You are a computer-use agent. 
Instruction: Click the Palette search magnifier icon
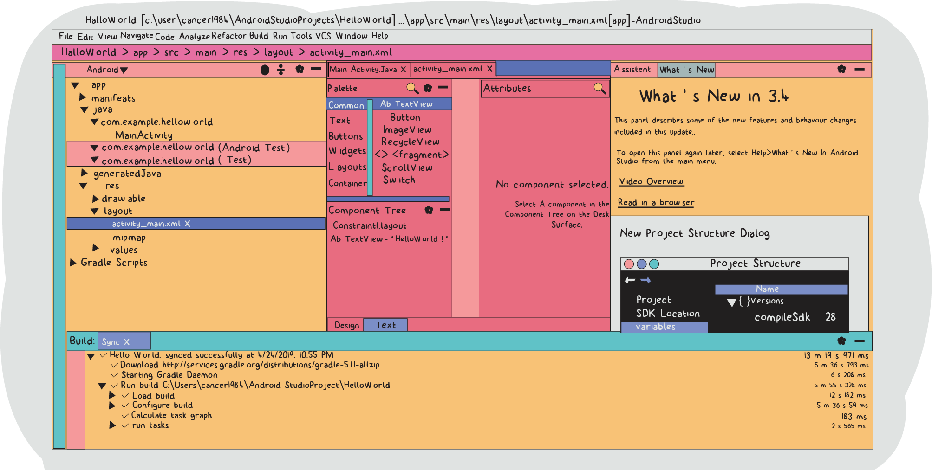tap(412, 88)
